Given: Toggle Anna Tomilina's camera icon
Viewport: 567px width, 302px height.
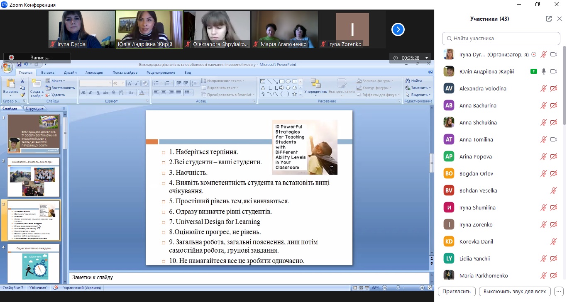Looking at the screenshot, I should [x=553, y=139].
